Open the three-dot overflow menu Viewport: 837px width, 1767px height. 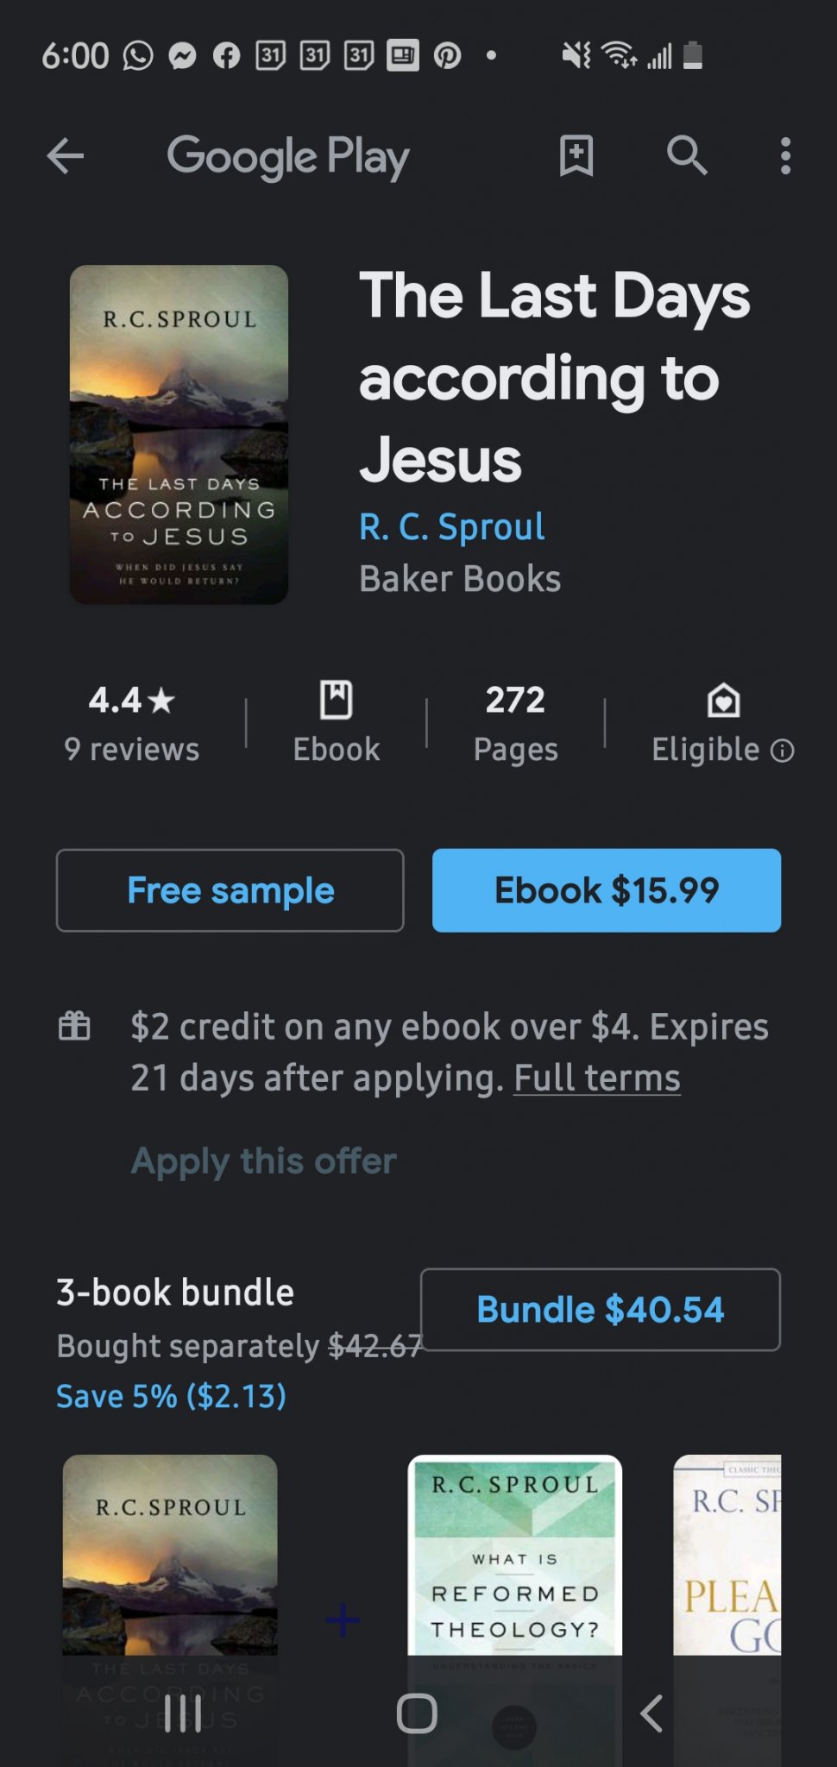tap(784, 156)
